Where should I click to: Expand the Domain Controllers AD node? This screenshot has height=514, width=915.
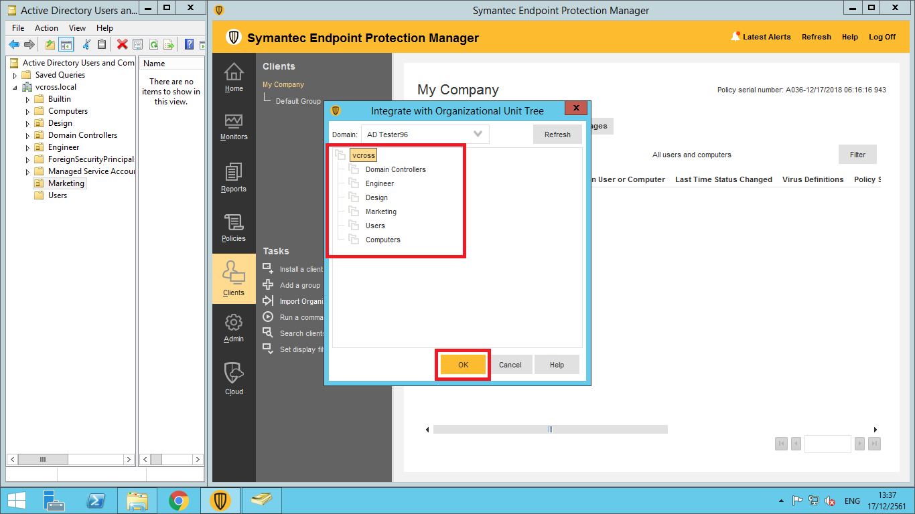(28, 135)
